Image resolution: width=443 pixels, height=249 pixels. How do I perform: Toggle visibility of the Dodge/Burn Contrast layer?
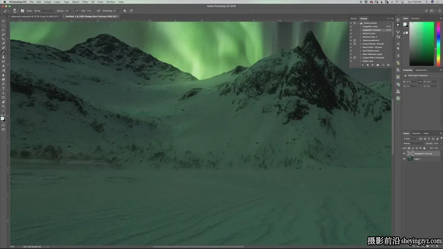point(404,154)
